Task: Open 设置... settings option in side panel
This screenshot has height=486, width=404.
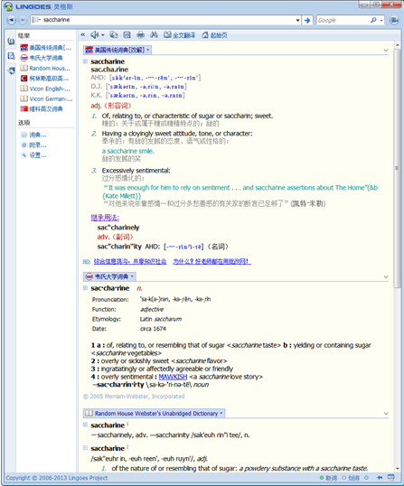Action: pos(33,155)
